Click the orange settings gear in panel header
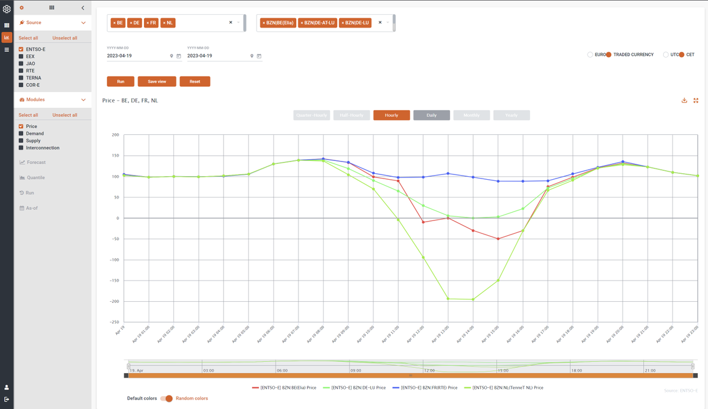 (x=21, y=8)
